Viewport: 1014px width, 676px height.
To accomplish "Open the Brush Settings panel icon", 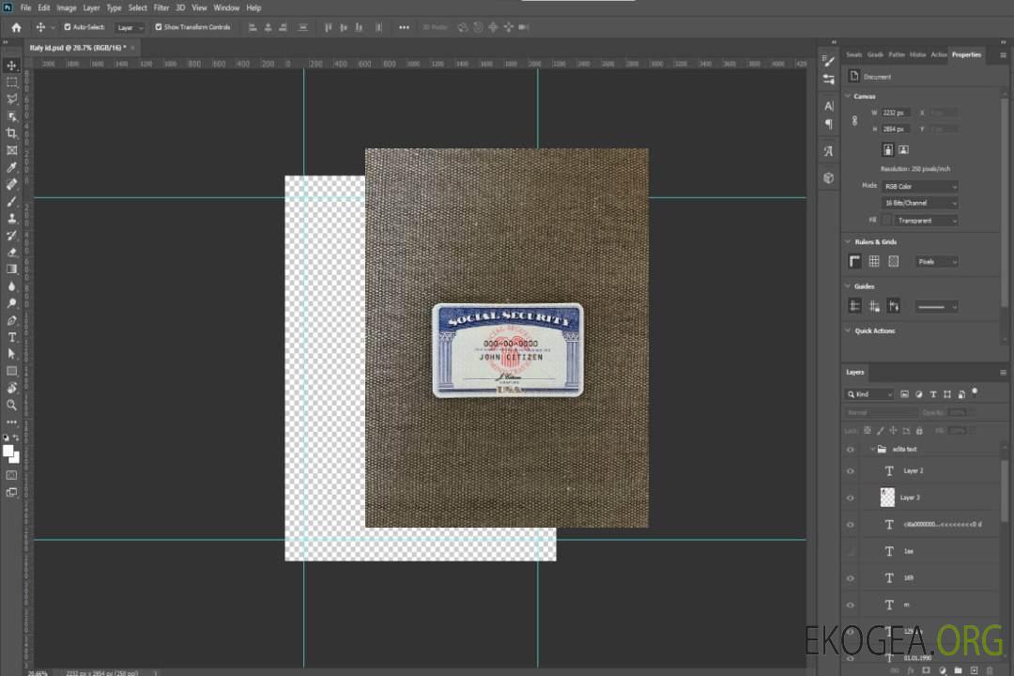I will click(x=828, y=61).
